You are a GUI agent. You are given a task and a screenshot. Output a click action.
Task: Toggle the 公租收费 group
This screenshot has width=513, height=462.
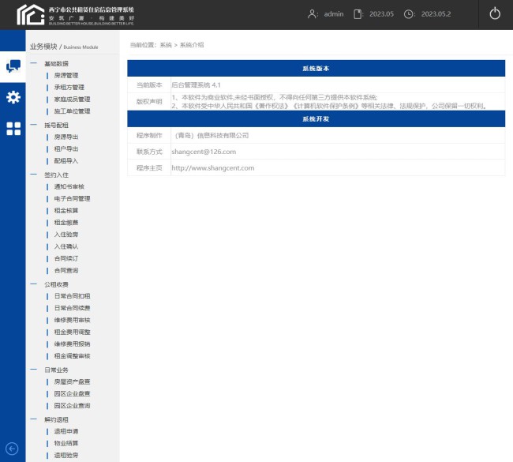point(33,284)
